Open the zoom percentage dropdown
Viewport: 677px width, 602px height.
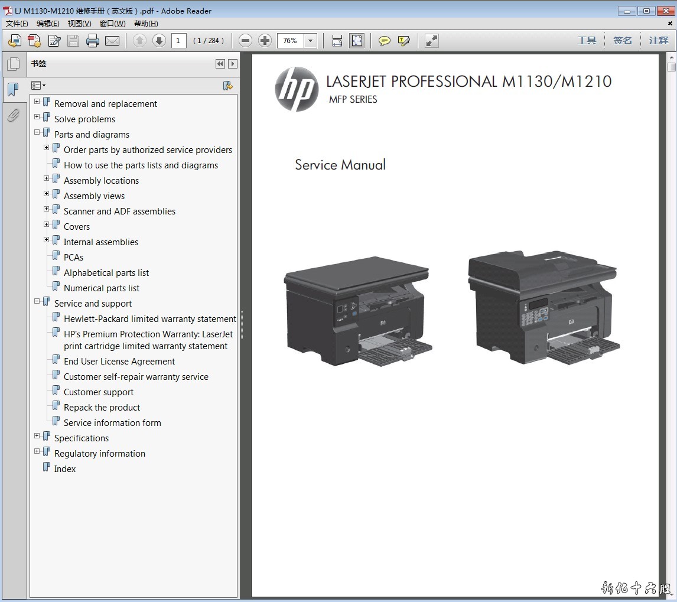pyautogui.click(x=311, y=41)
